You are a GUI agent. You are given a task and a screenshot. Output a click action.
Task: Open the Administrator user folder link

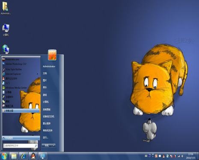click(49, 67)
